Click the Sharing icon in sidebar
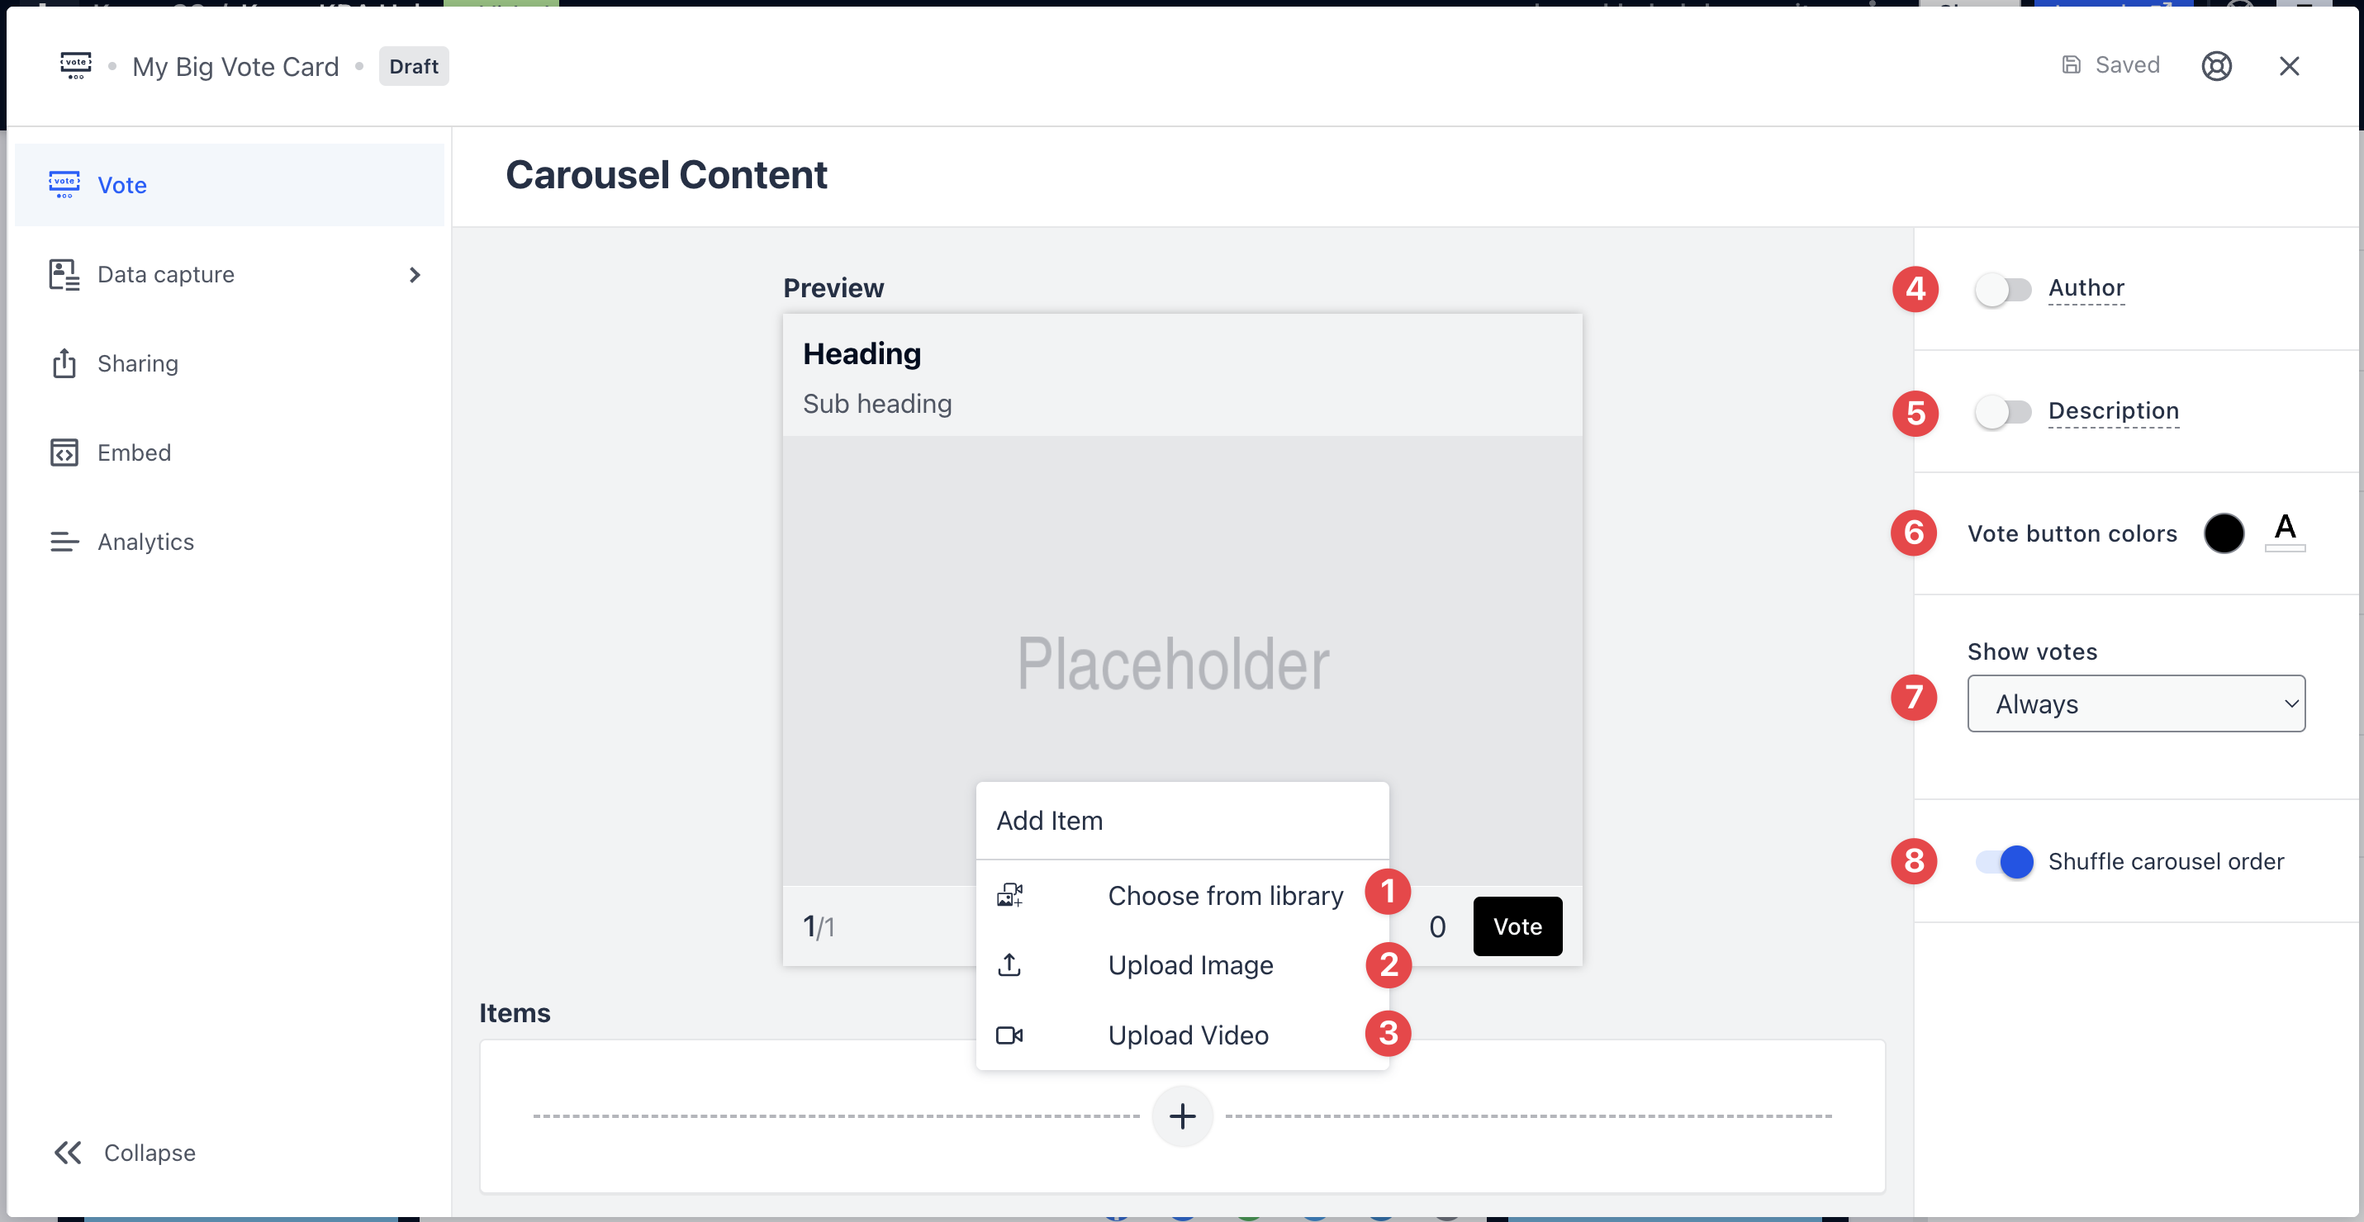 coord(64,363)
